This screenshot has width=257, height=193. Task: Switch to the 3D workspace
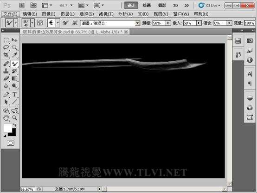(x=175, y=6)
